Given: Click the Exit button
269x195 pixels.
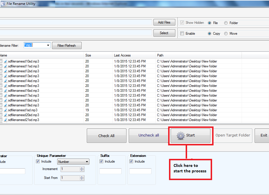Looking at the screenshot, I should pyautogui.click(x=262, y=136).
